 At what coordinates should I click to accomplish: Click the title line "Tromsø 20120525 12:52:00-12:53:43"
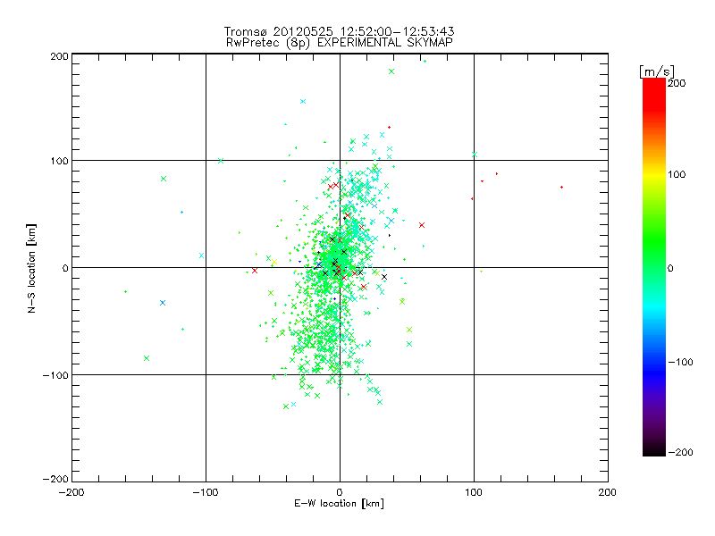[340, 31]
